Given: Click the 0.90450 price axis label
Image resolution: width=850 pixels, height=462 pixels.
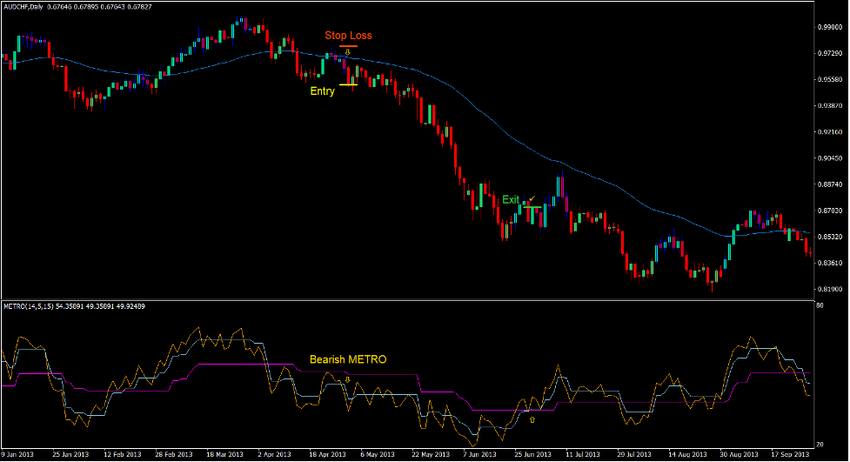Looking at the screenshot, I should (830, 158).
